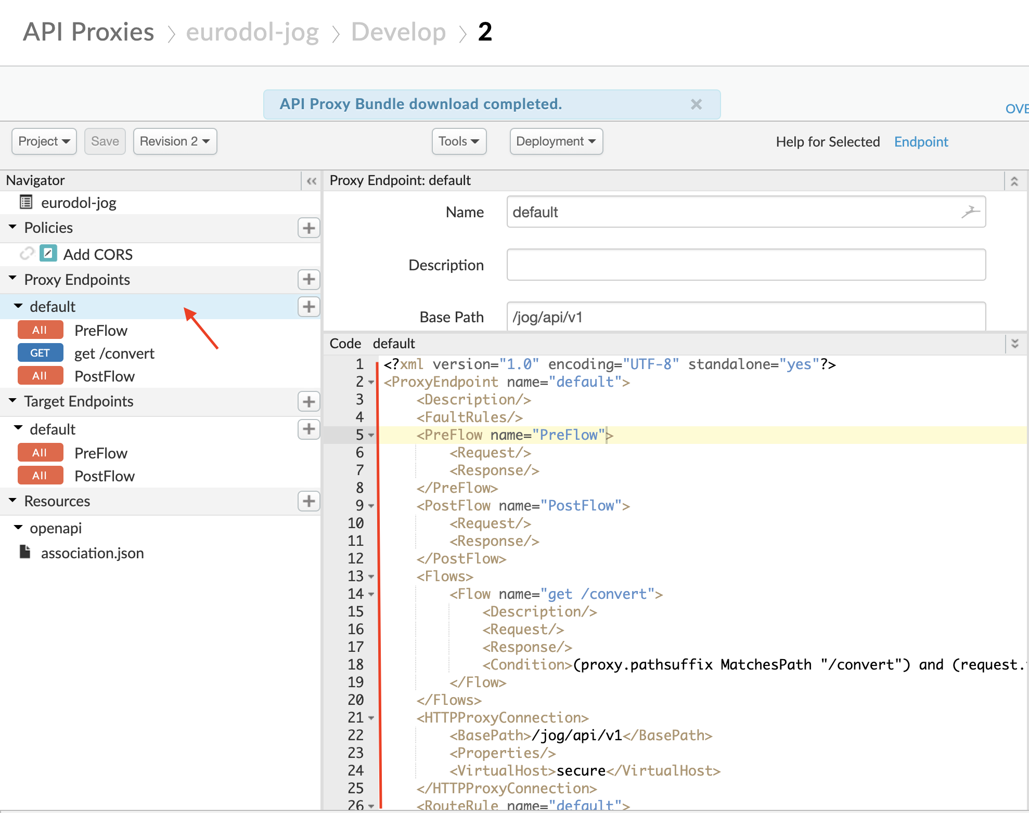The image size is (1029, 813).
Task: Collapse the Resources section
Action: click(12, 500)
